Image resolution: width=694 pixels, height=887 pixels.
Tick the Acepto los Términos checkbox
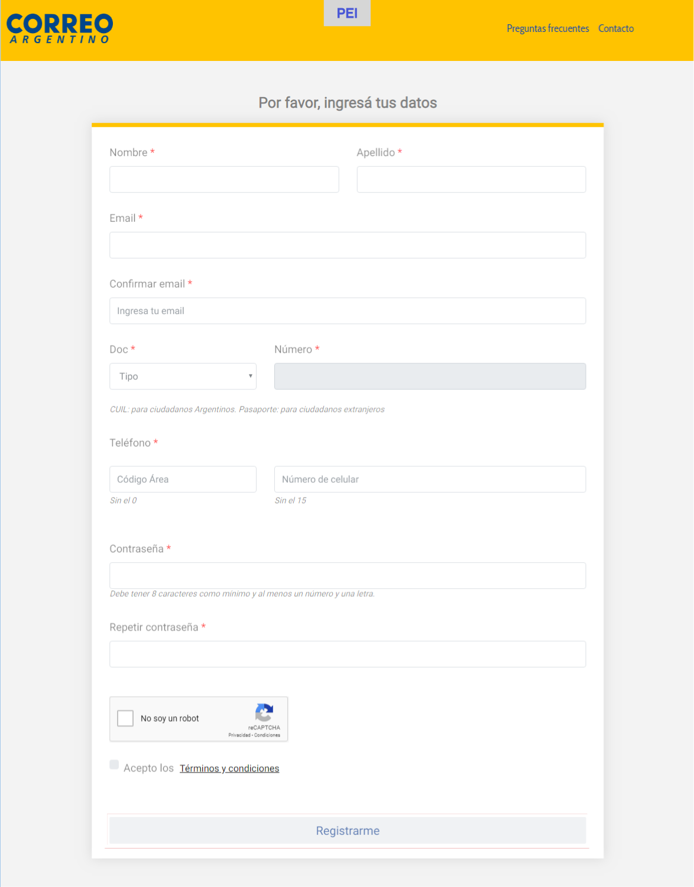pyautogui.click(x=114, y=765)
